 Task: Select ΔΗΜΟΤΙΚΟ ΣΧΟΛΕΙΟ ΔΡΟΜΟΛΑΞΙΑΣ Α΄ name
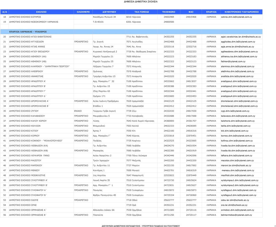(29, 101)
